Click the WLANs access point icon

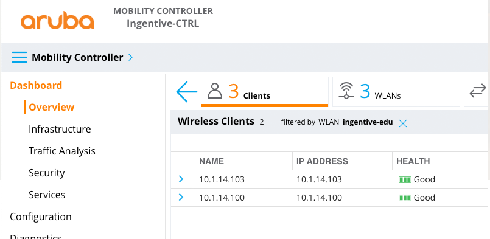(346, 91)
